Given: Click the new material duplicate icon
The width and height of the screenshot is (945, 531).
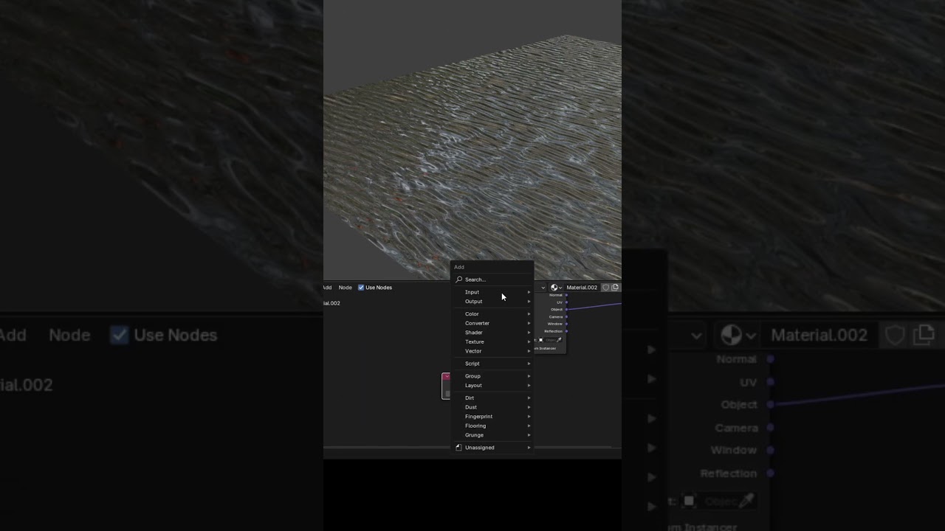Looking at the screenshot, I should (615, 288).
